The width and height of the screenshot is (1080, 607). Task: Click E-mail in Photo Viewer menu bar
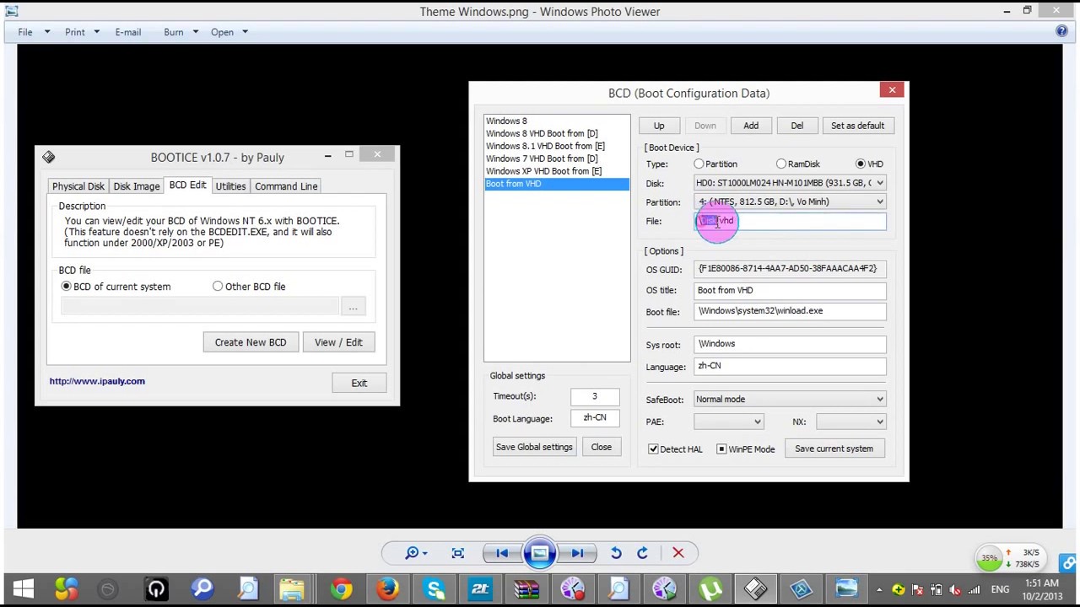coord(128,32)
